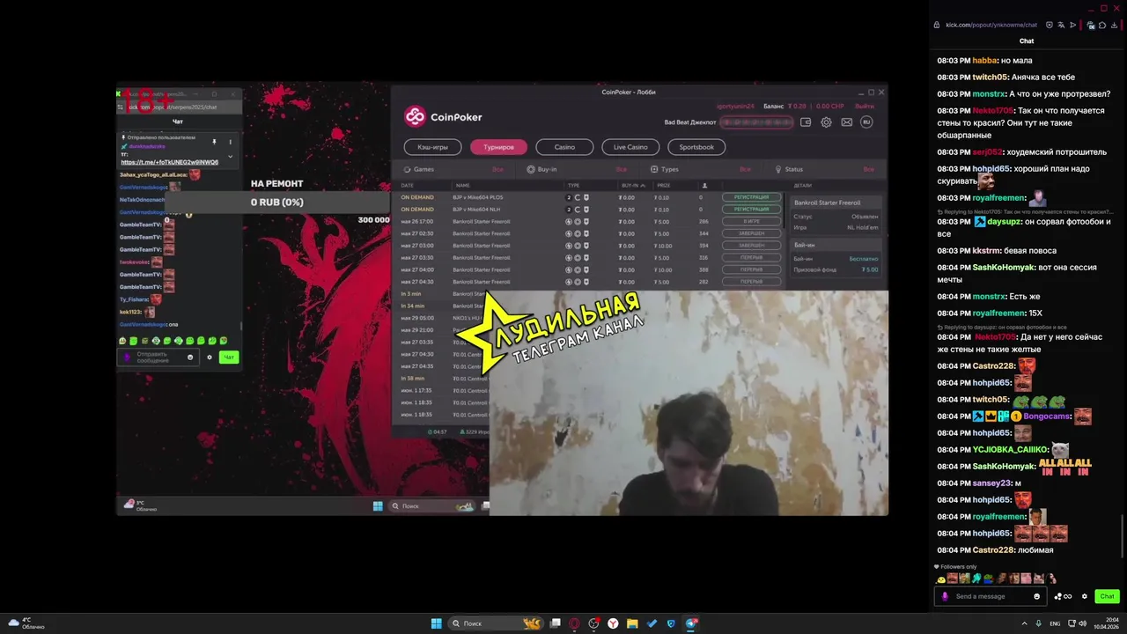Screen dimensions: 1127x634
Task: Click the purple microphone icon in chat input
Action: click(945, 596)
